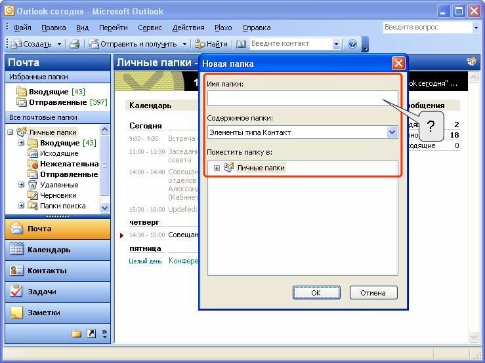The width and height of the screenshot is (485, 363).
Task: Click the Найти search button
Action: click(x=211, y=44)
